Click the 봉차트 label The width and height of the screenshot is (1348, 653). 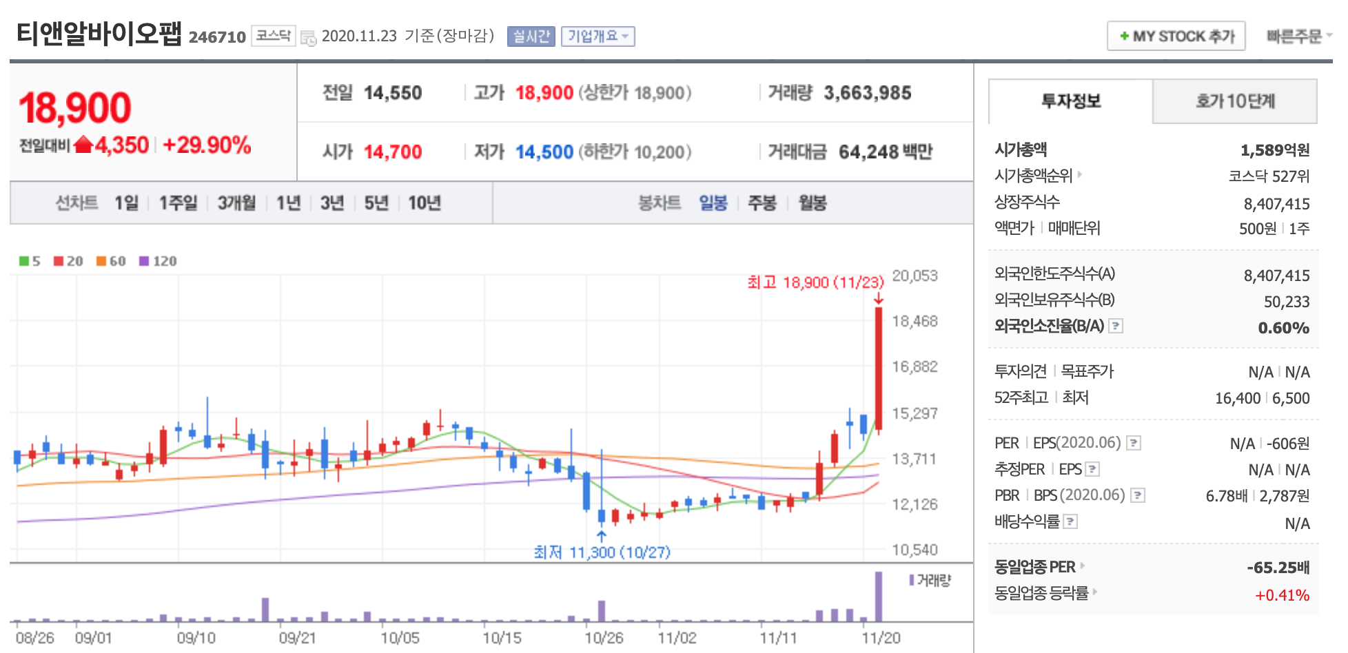pos(660,203)
